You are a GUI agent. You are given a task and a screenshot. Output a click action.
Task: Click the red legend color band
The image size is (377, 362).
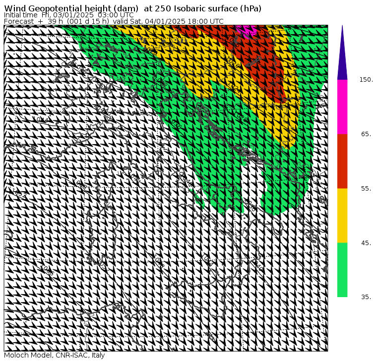(342, 161)
